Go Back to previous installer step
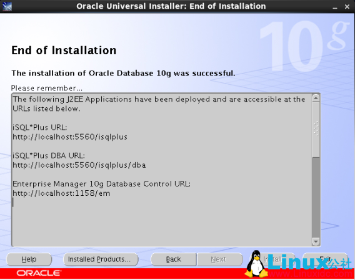The height and width of the screenshot is (280, 355). pyautogui.click(x=174, y=259)
